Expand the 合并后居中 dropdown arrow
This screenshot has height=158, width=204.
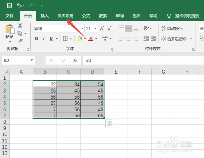point(191,39)
